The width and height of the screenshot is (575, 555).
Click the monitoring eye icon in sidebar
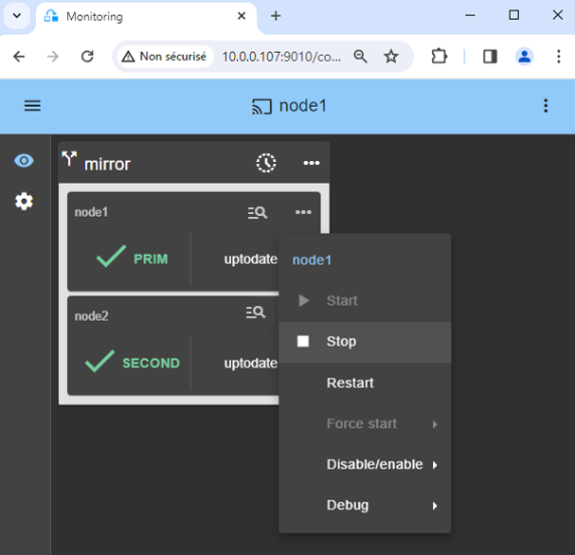24,161
